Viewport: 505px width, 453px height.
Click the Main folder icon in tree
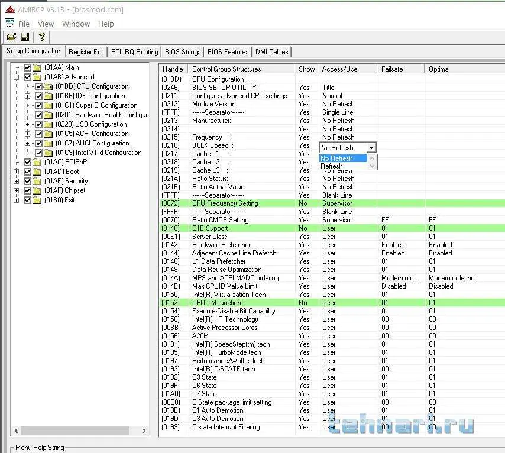point(37,67)
